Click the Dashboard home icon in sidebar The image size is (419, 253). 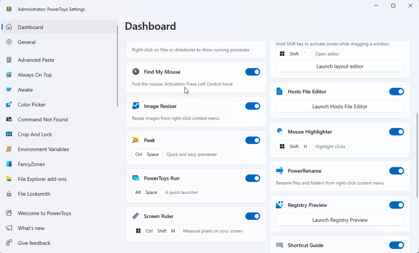(9, 27)
